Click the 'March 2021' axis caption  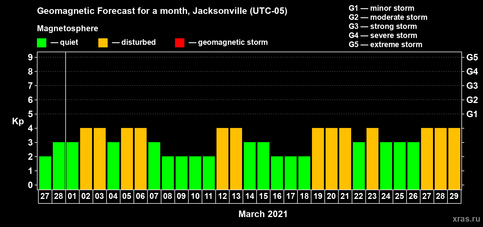[x=263, y=214]
